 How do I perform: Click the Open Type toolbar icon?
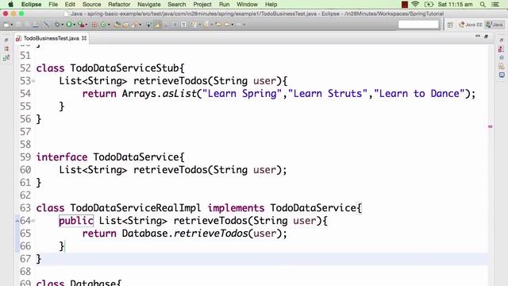(117, 25)
